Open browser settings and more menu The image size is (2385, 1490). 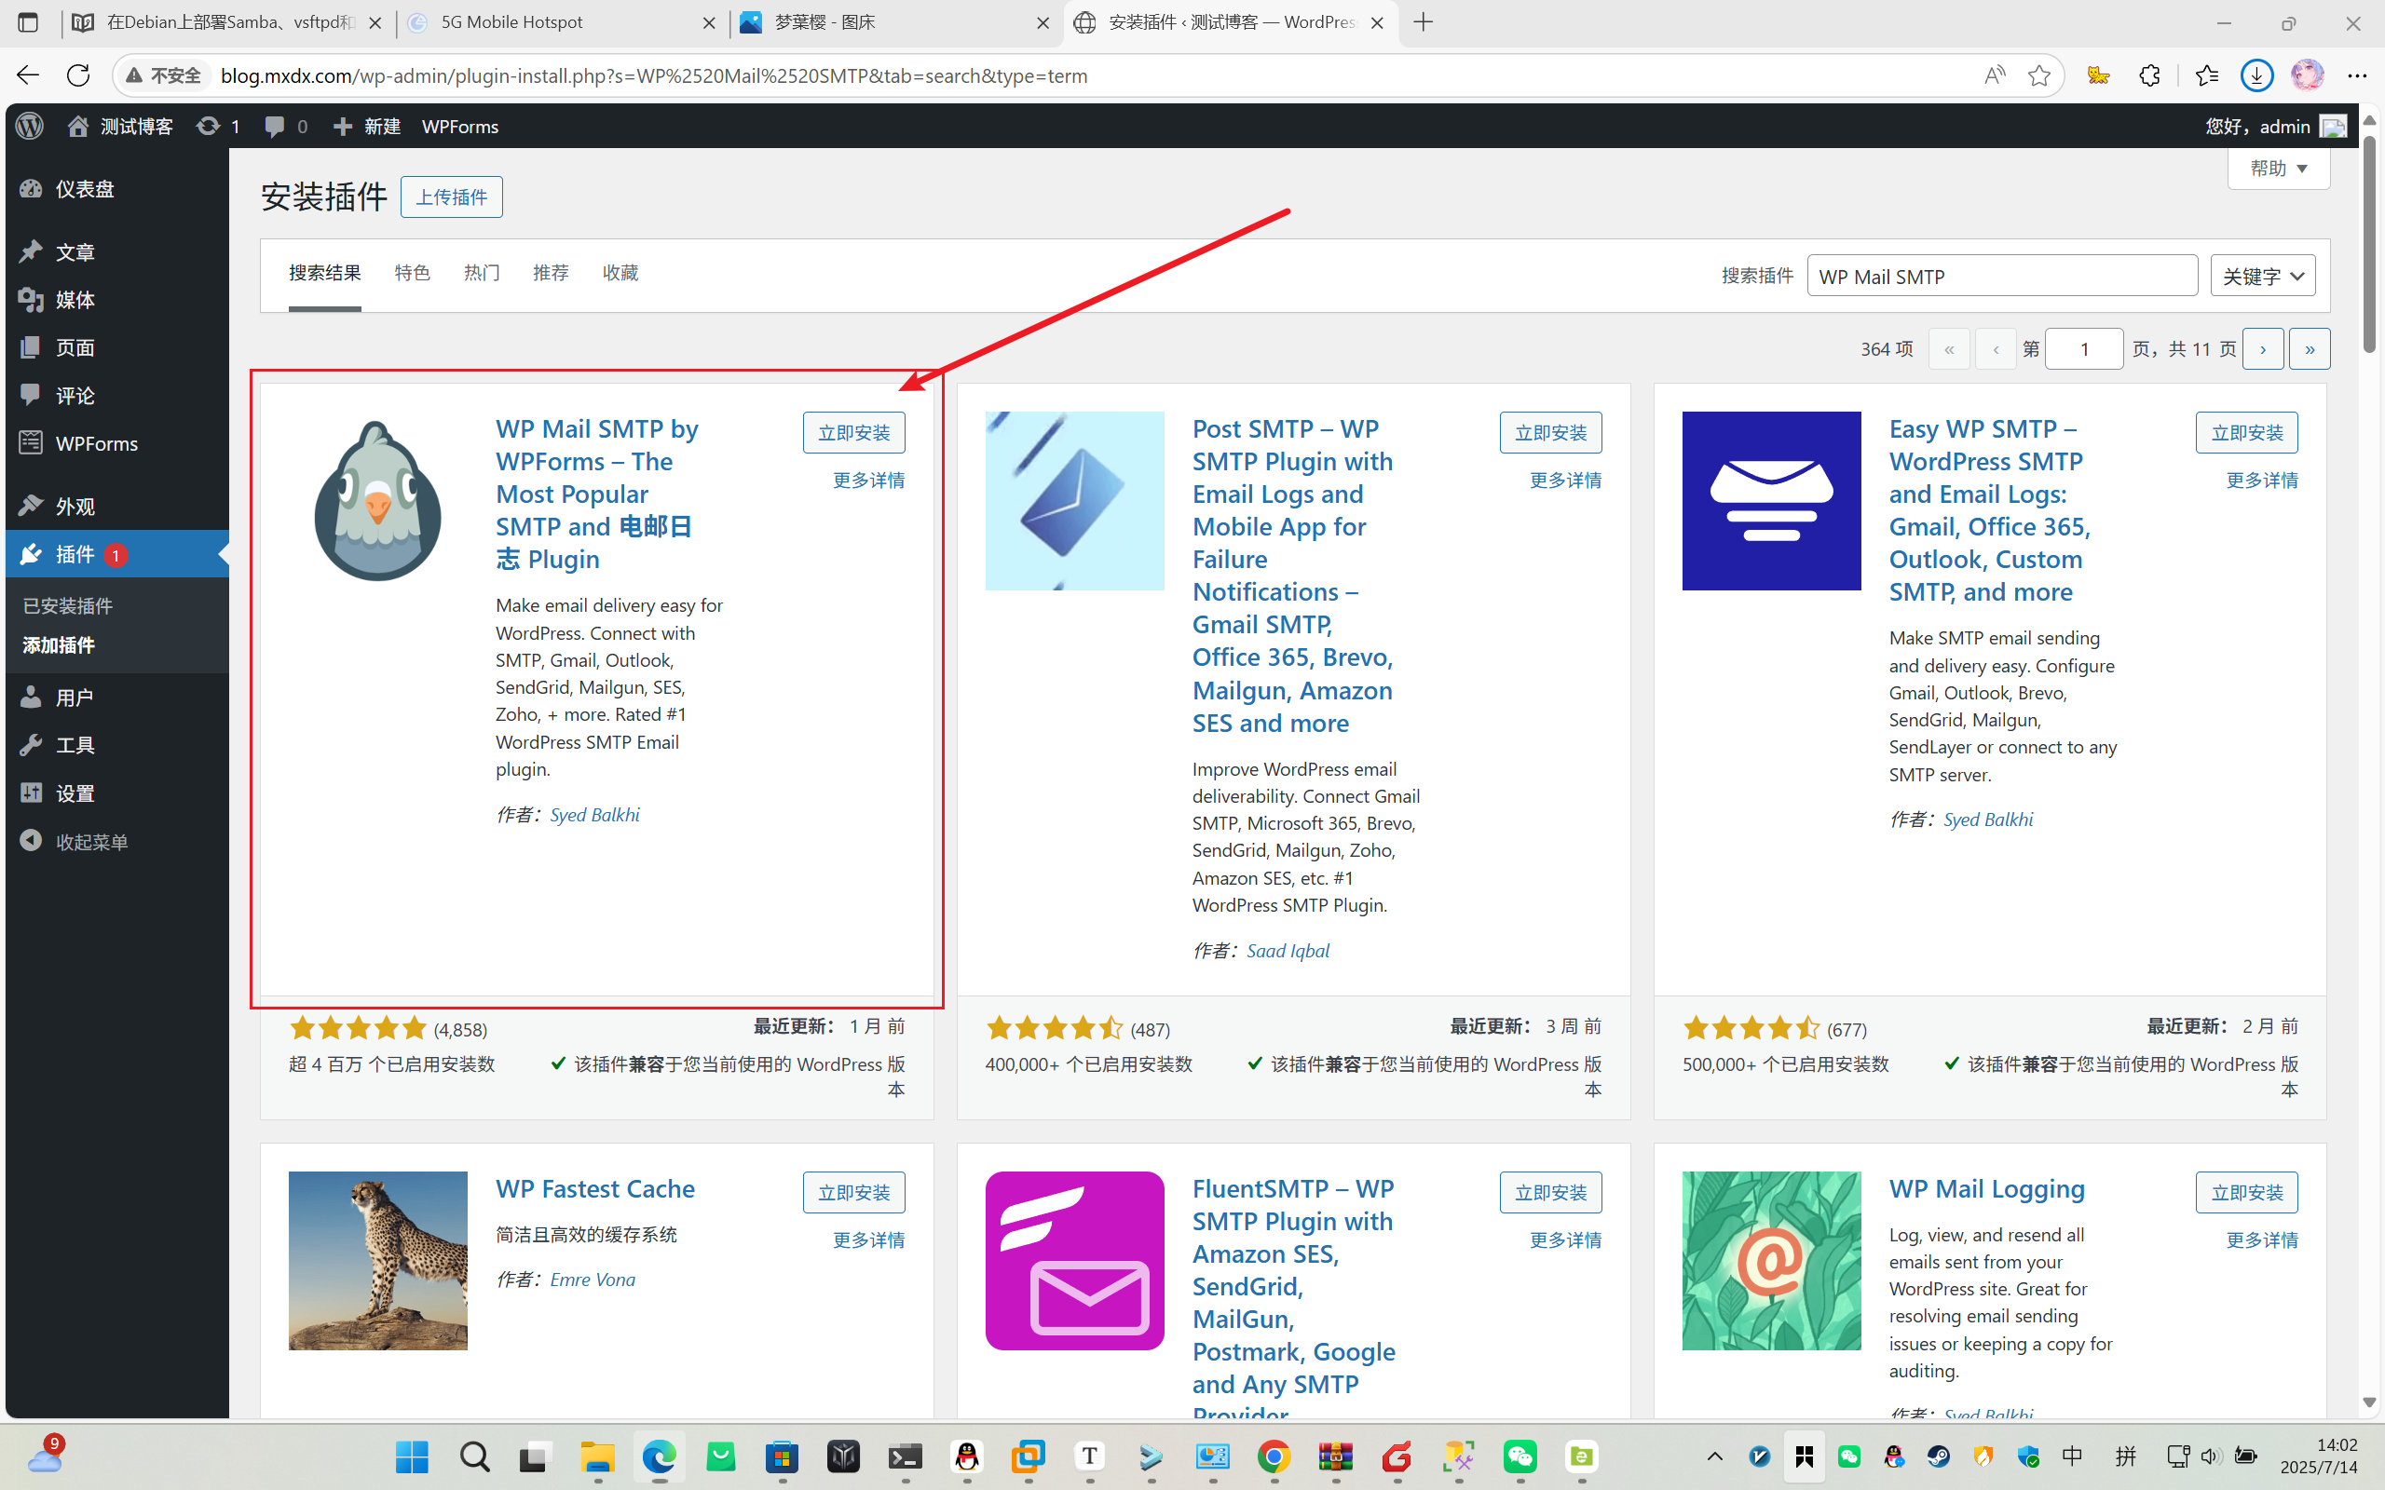tap(2356, 74)
